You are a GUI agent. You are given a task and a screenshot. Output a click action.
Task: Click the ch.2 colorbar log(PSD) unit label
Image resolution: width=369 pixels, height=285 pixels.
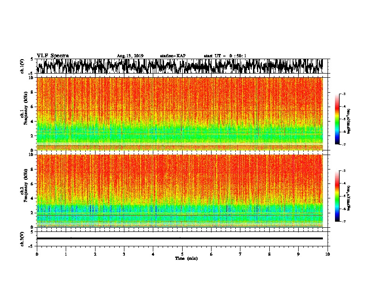(349, 198)
